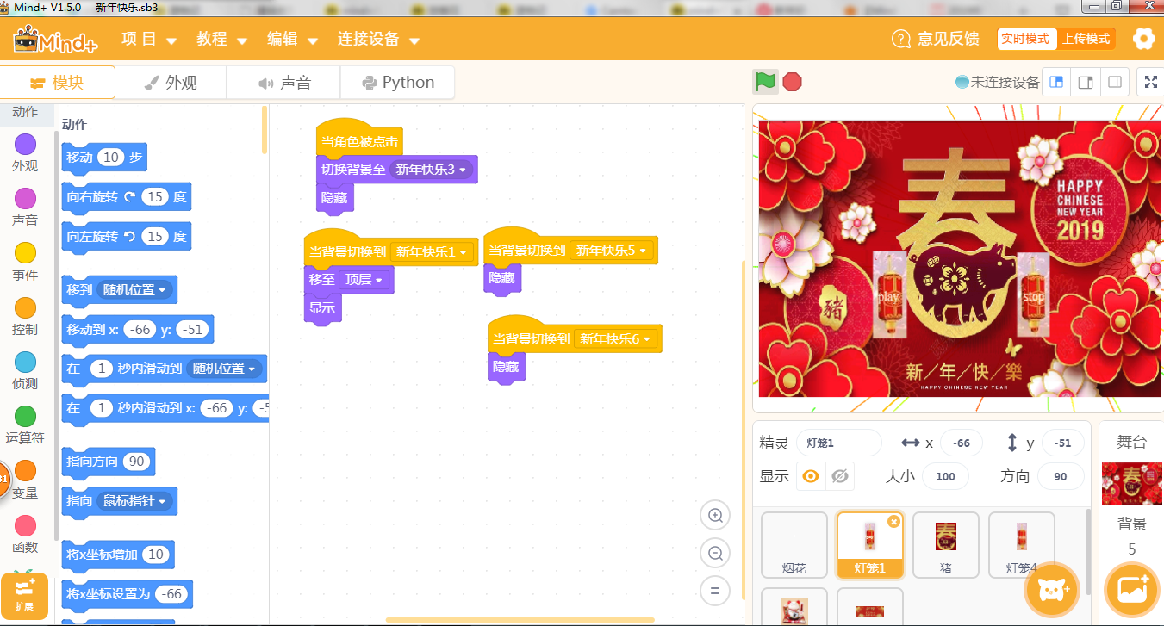
Task: Select the 灯笼4 sprite thumbnail
Action: 1022,545
